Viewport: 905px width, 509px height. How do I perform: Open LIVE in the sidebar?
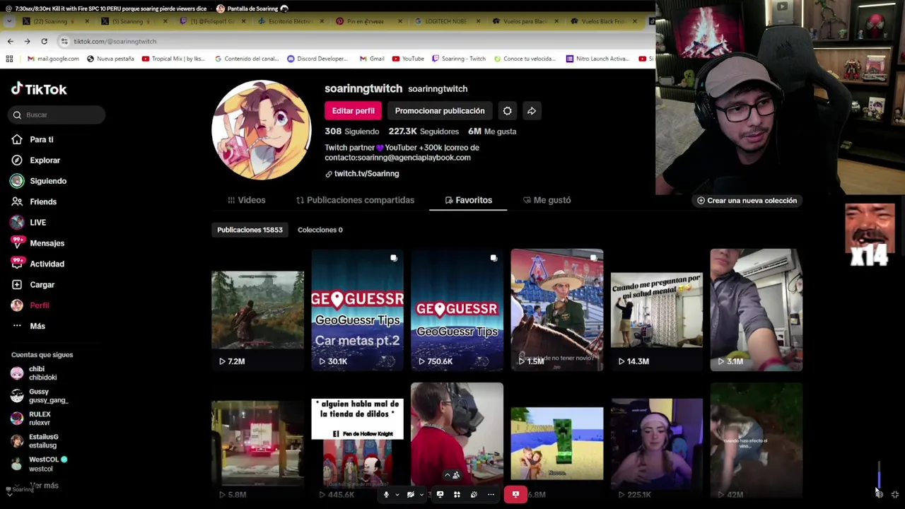tap(29, 222)
